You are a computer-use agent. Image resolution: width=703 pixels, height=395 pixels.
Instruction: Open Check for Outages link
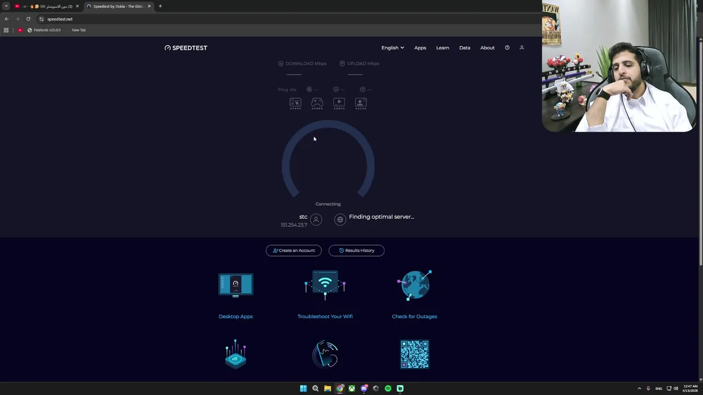coord(415,317)
